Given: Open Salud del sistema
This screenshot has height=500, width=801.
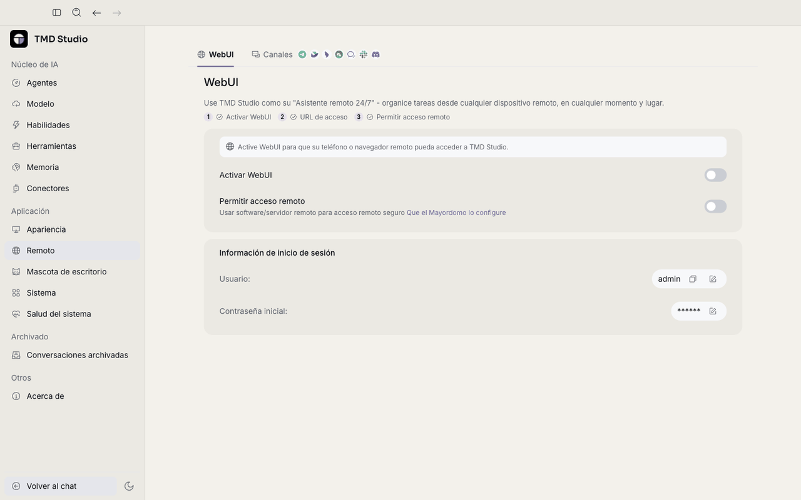Looking at the screenshot, I should point(73,314).
